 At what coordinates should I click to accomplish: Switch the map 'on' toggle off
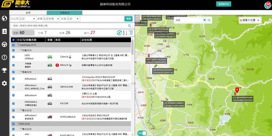point(142,133)
